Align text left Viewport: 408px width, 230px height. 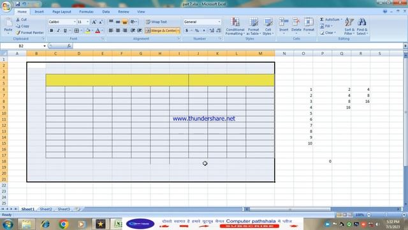point(111,31)
